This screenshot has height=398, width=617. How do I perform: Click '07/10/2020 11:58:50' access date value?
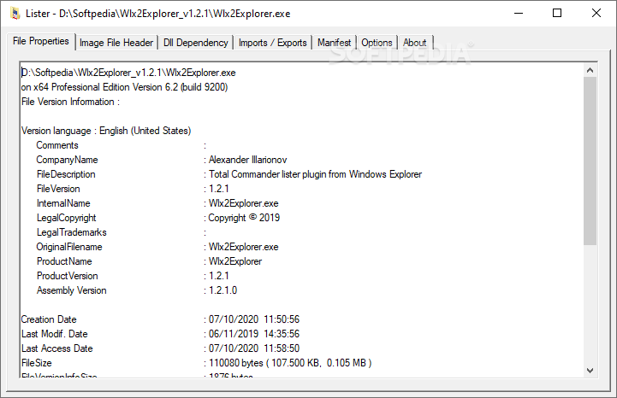[254, 348]
